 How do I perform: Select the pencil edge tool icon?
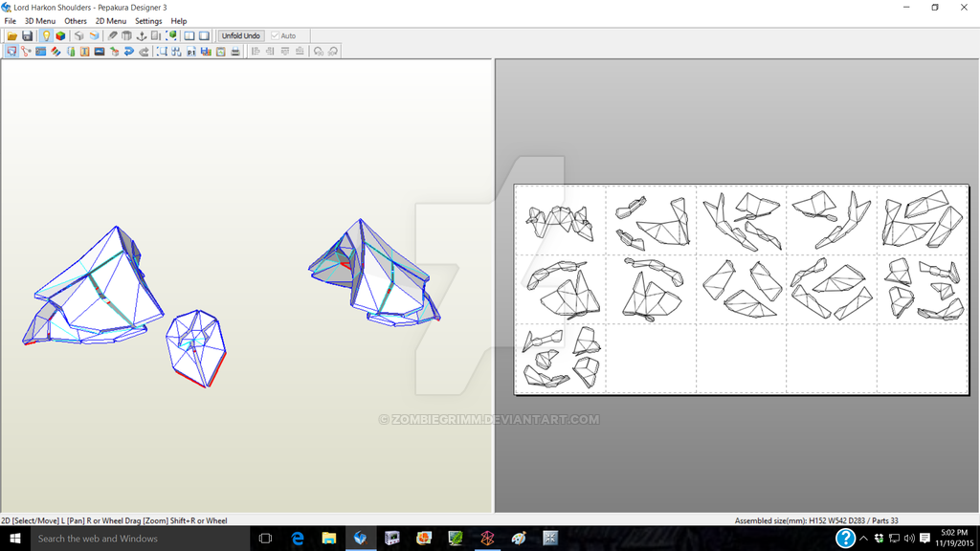click(x=112, y=35)
